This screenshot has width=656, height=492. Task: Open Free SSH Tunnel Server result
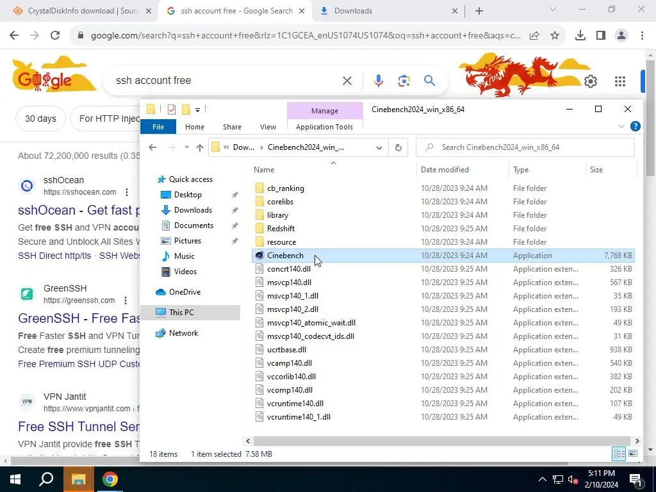[79, 427]
